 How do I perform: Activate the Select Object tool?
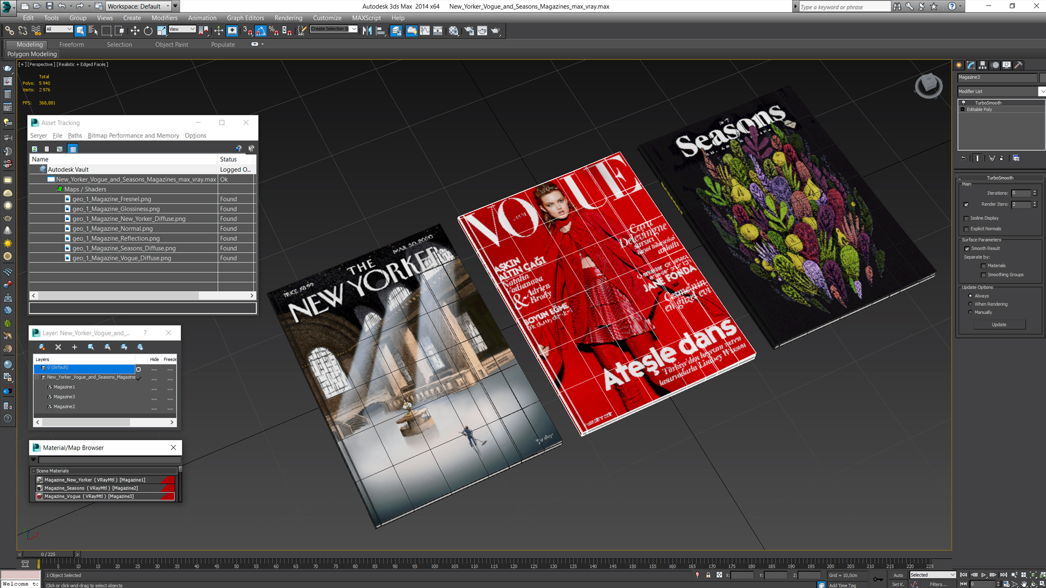[x=80, y=30]
